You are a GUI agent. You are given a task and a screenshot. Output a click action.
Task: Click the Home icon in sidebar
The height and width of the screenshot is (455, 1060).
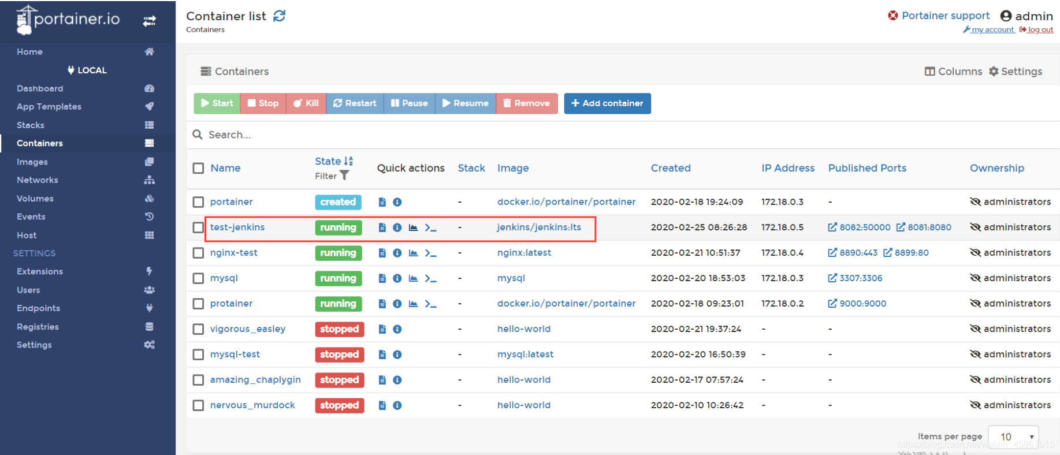coord(149,52)
